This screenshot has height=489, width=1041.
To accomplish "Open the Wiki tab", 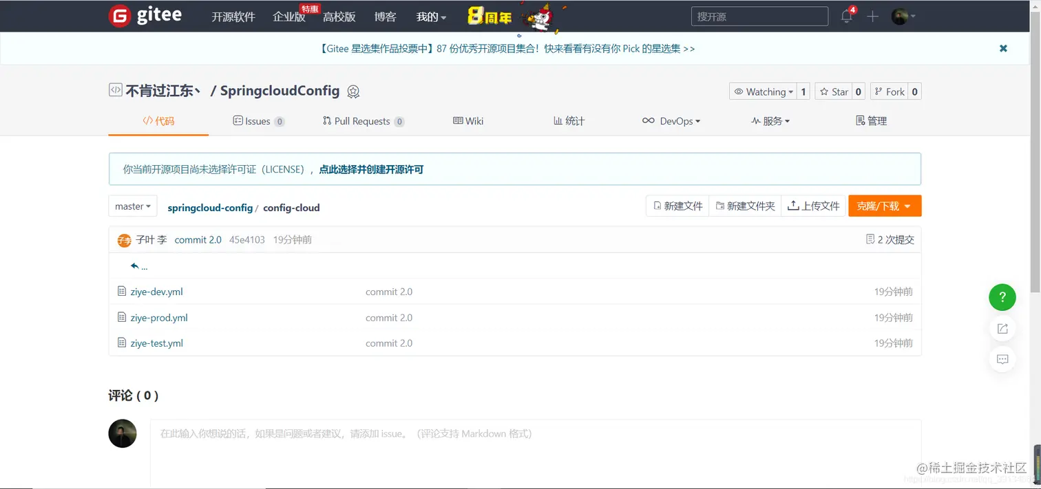I will (x=468, y=121).
